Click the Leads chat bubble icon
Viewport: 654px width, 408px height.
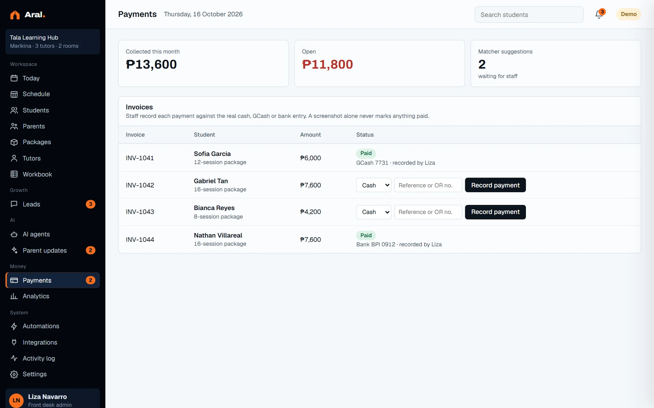click(14, 204)
